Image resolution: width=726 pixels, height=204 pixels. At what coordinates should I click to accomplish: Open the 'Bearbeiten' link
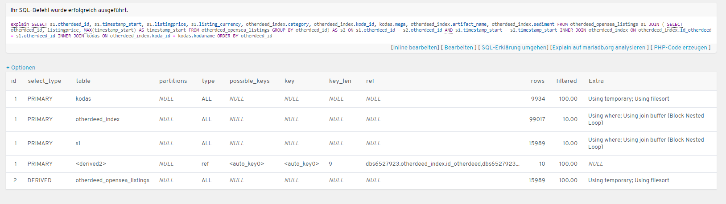click(459, 48)
